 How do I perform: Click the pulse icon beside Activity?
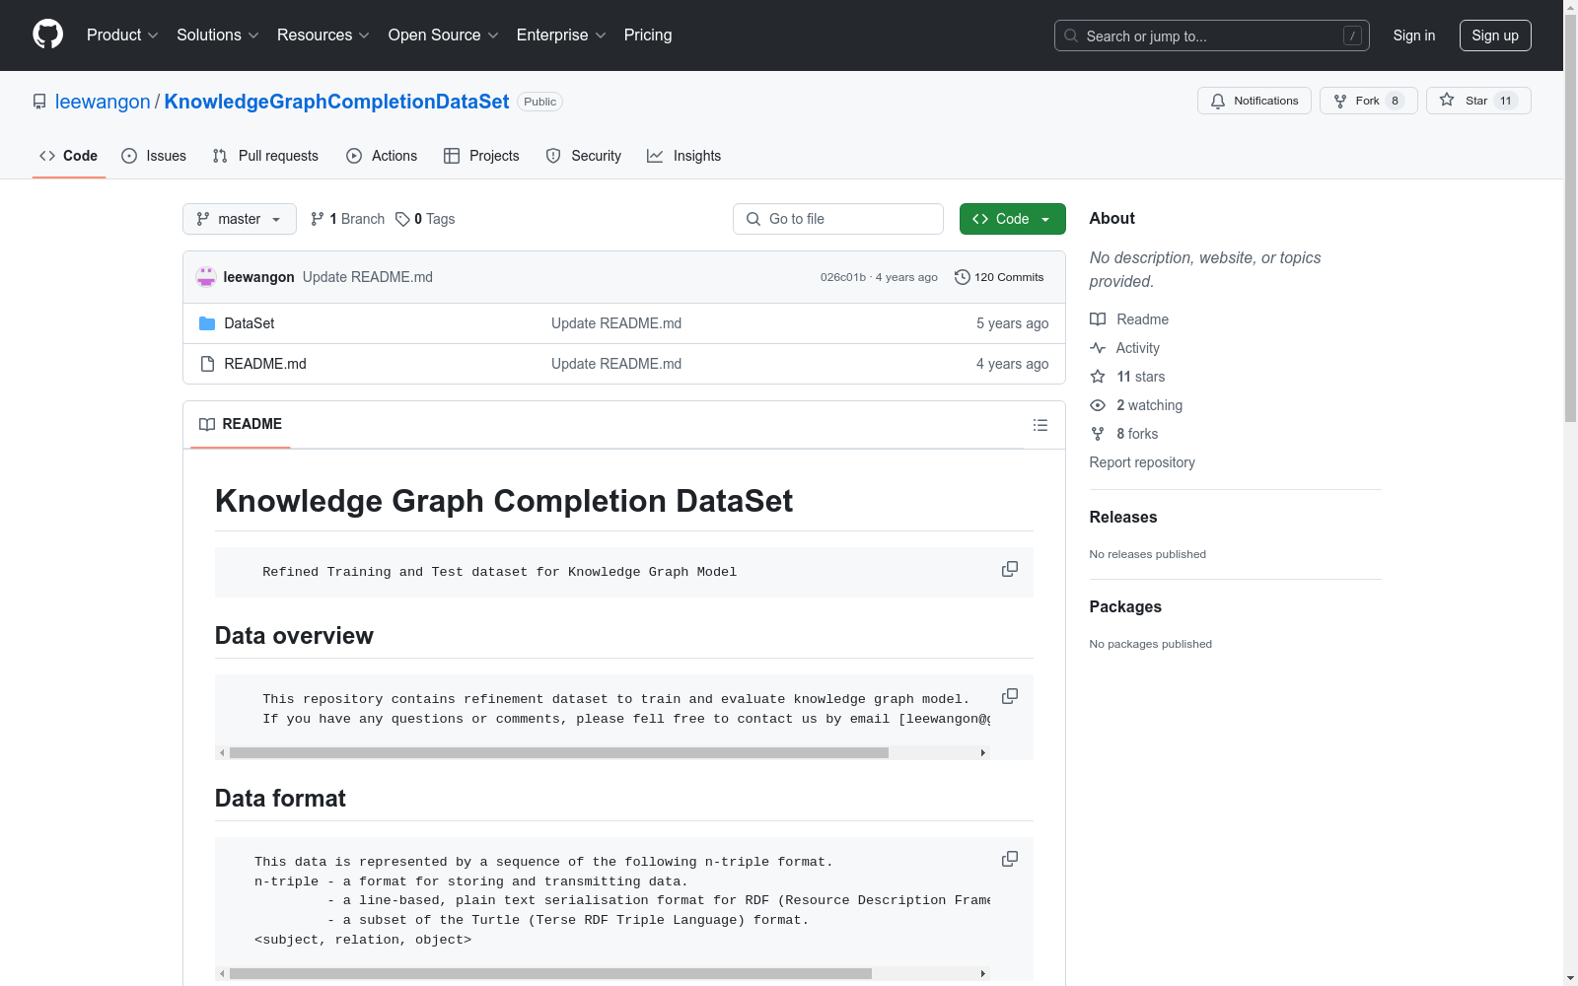[1098, 348]
